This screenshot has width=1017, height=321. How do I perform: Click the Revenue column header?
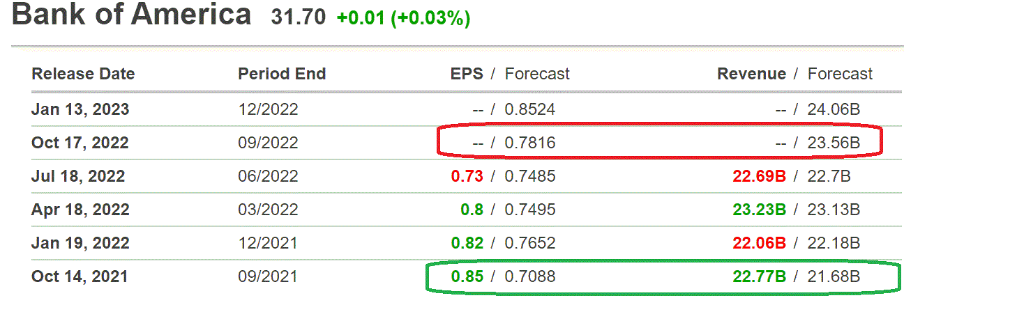click(x=751, y=74)
